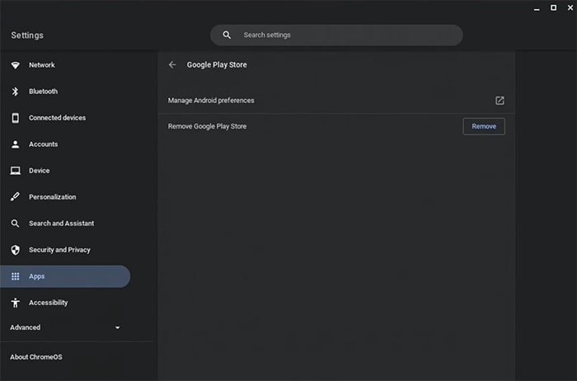Click the Connected devices phone icon

pos(15,118)
